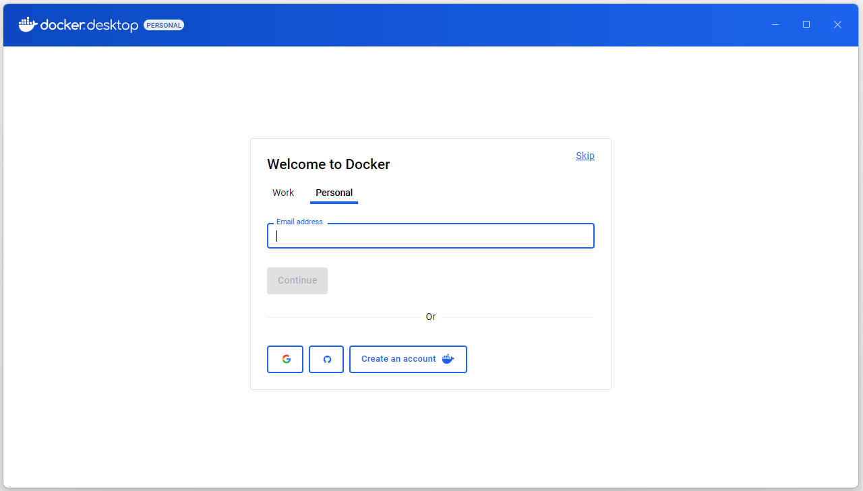This screenshot has width=863, height=491.
Task: Minimize the Docker Desktop window
Action: pos(775,25)
